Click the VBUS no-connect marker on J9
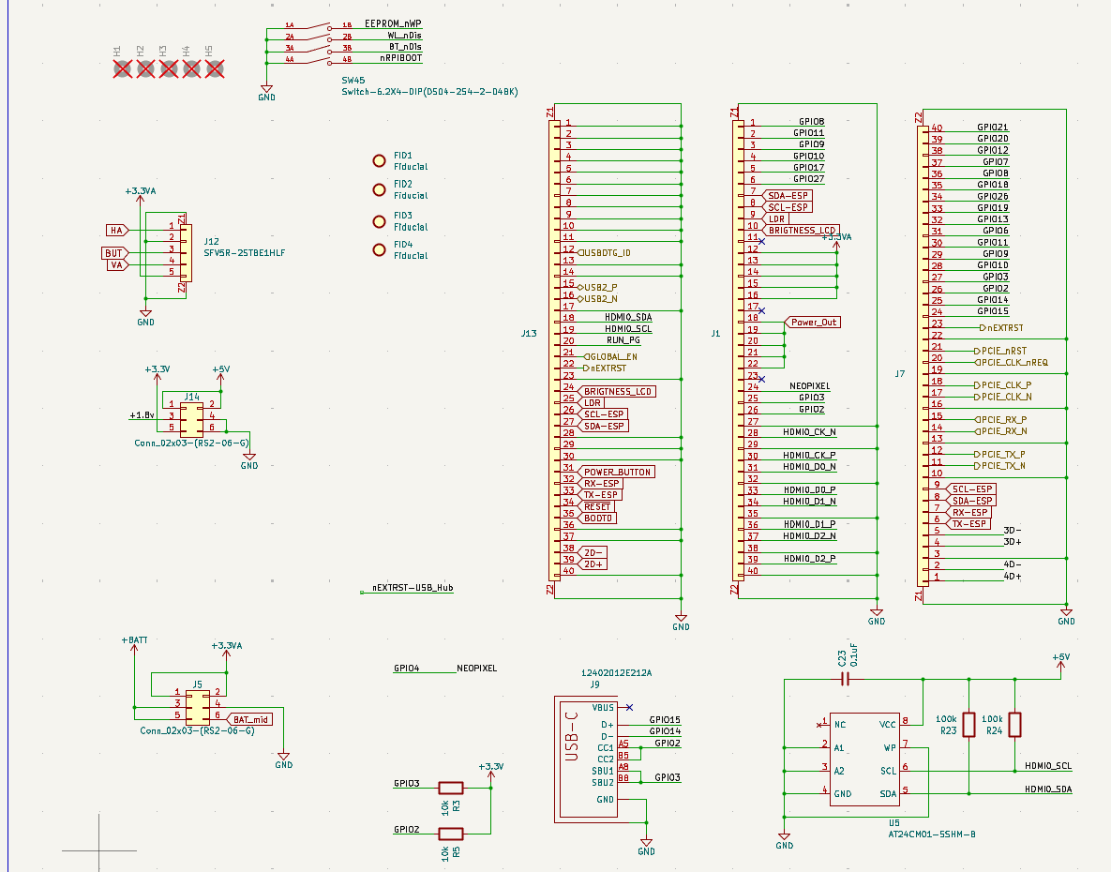This screenshot has width=1111, height=872. click(x=629, y=707)
